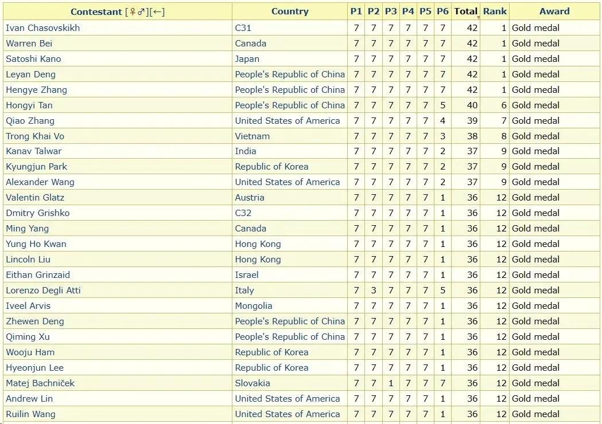602x424 pixels.
Task: Select contestant Dmitry Grishko
Action: (38, 213)
